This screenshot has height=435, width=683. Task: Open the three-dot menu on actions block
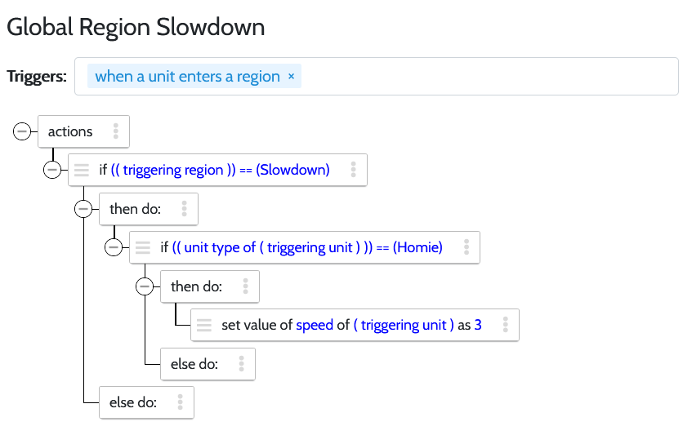coord(116,131)
